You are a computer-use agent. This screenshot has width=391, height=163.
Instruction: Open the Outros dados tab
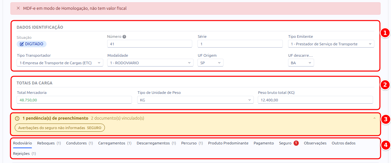(x=343, y=143)
